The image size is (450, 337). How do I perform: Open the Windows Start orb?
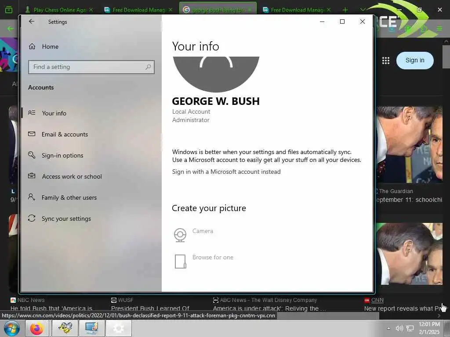[x=11, y=328]
